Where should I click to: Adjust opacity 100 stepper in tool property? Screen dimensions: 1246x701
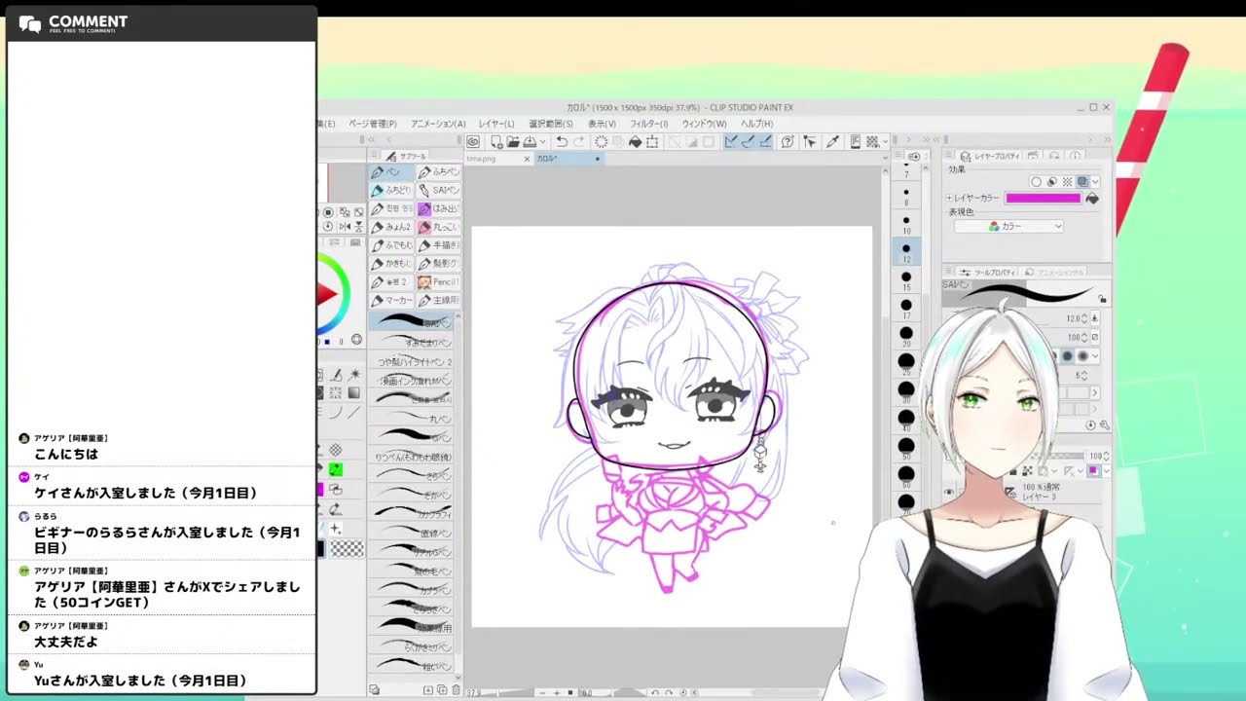coord(1084,337)
